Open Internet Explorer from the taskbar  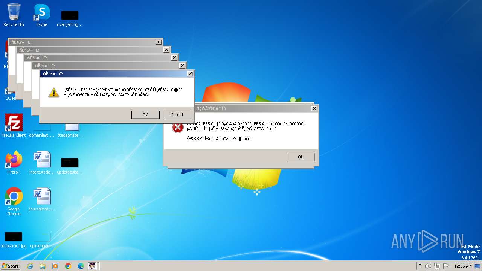pyautogui.click(x=30, y=266)
